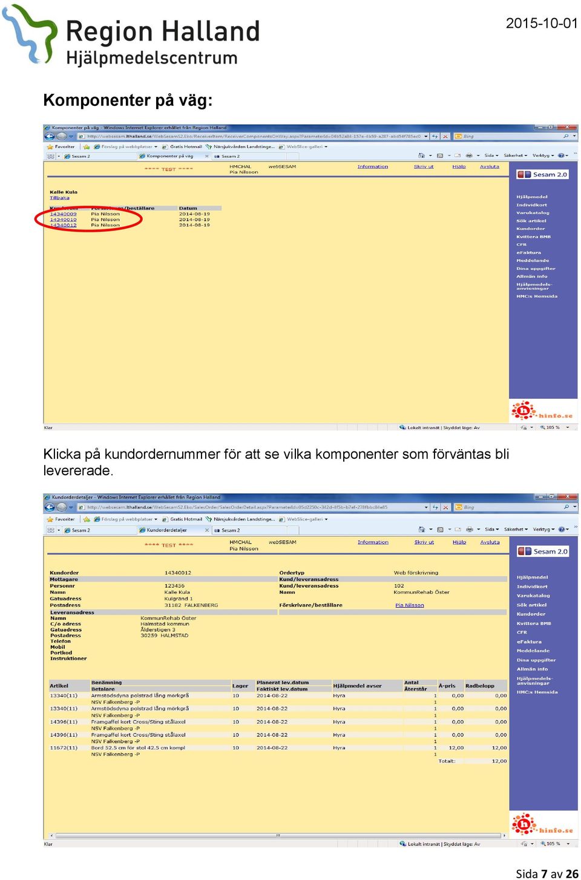Click the refresh icon in Komponenter på väg address bar
This screenshot has width=581, height=880.
(x=435, y=136)
